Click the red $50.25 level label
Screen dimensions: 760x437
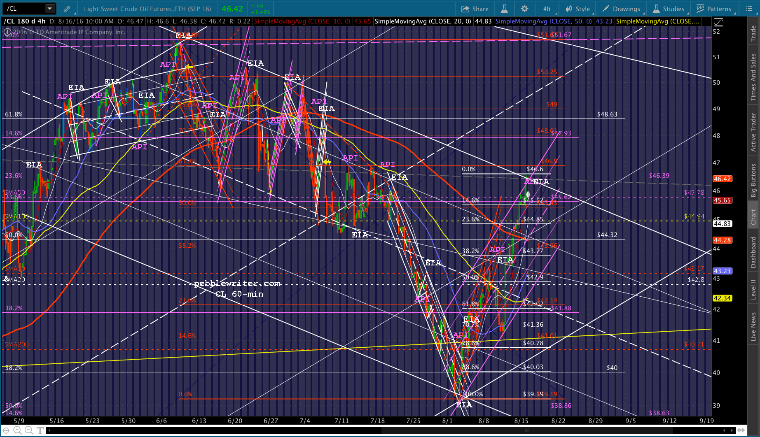tap(547, 72)
